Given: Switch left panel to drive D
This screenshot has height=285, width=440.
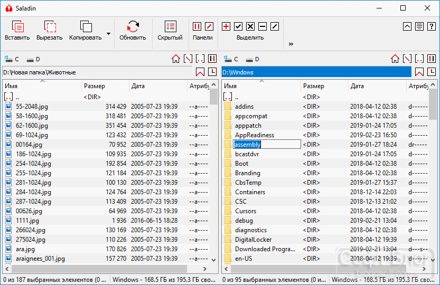Looking at the screenshot, I should (33, 59).
